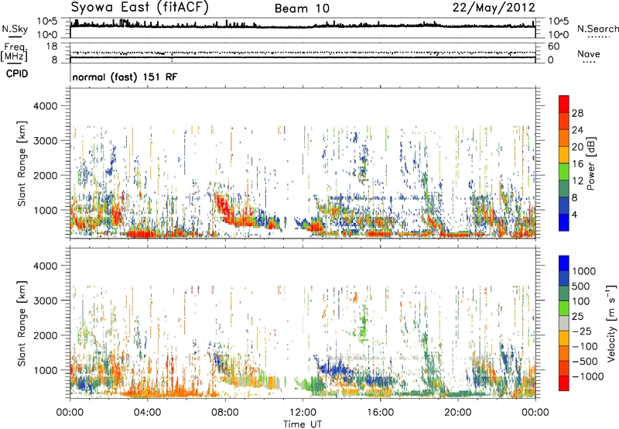Click the '500' value on Velocity colorbar
619x429 pixels.
point(581,286)
